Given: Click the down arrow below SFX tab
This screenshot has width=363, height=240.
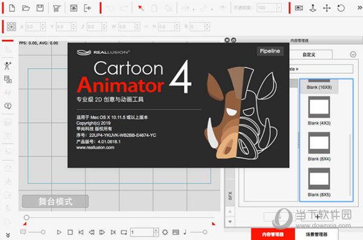Looking at the screenshot, I should 230,221.
